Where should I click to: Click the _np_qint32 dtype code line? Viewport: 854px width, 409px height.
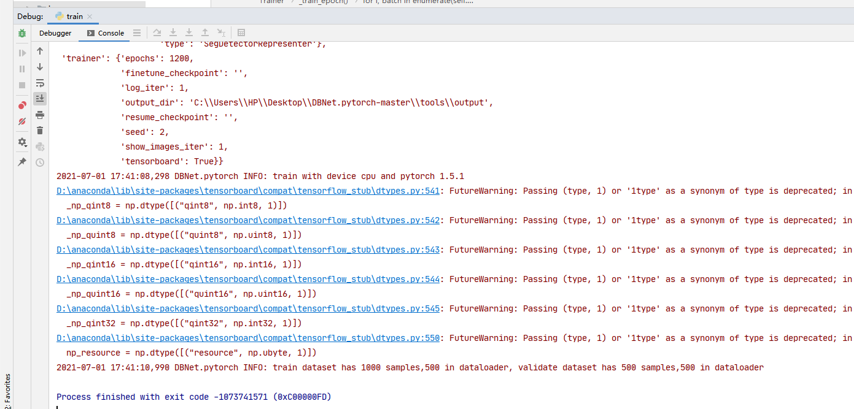point(184,323)
